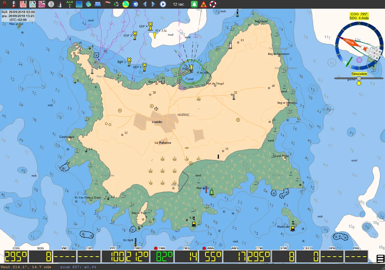Image resolution: width=385 pixels, height=270 pixels.
Task: Toggle the R raster chart layer
Action: pyautogui.click(x=23, y=4)
